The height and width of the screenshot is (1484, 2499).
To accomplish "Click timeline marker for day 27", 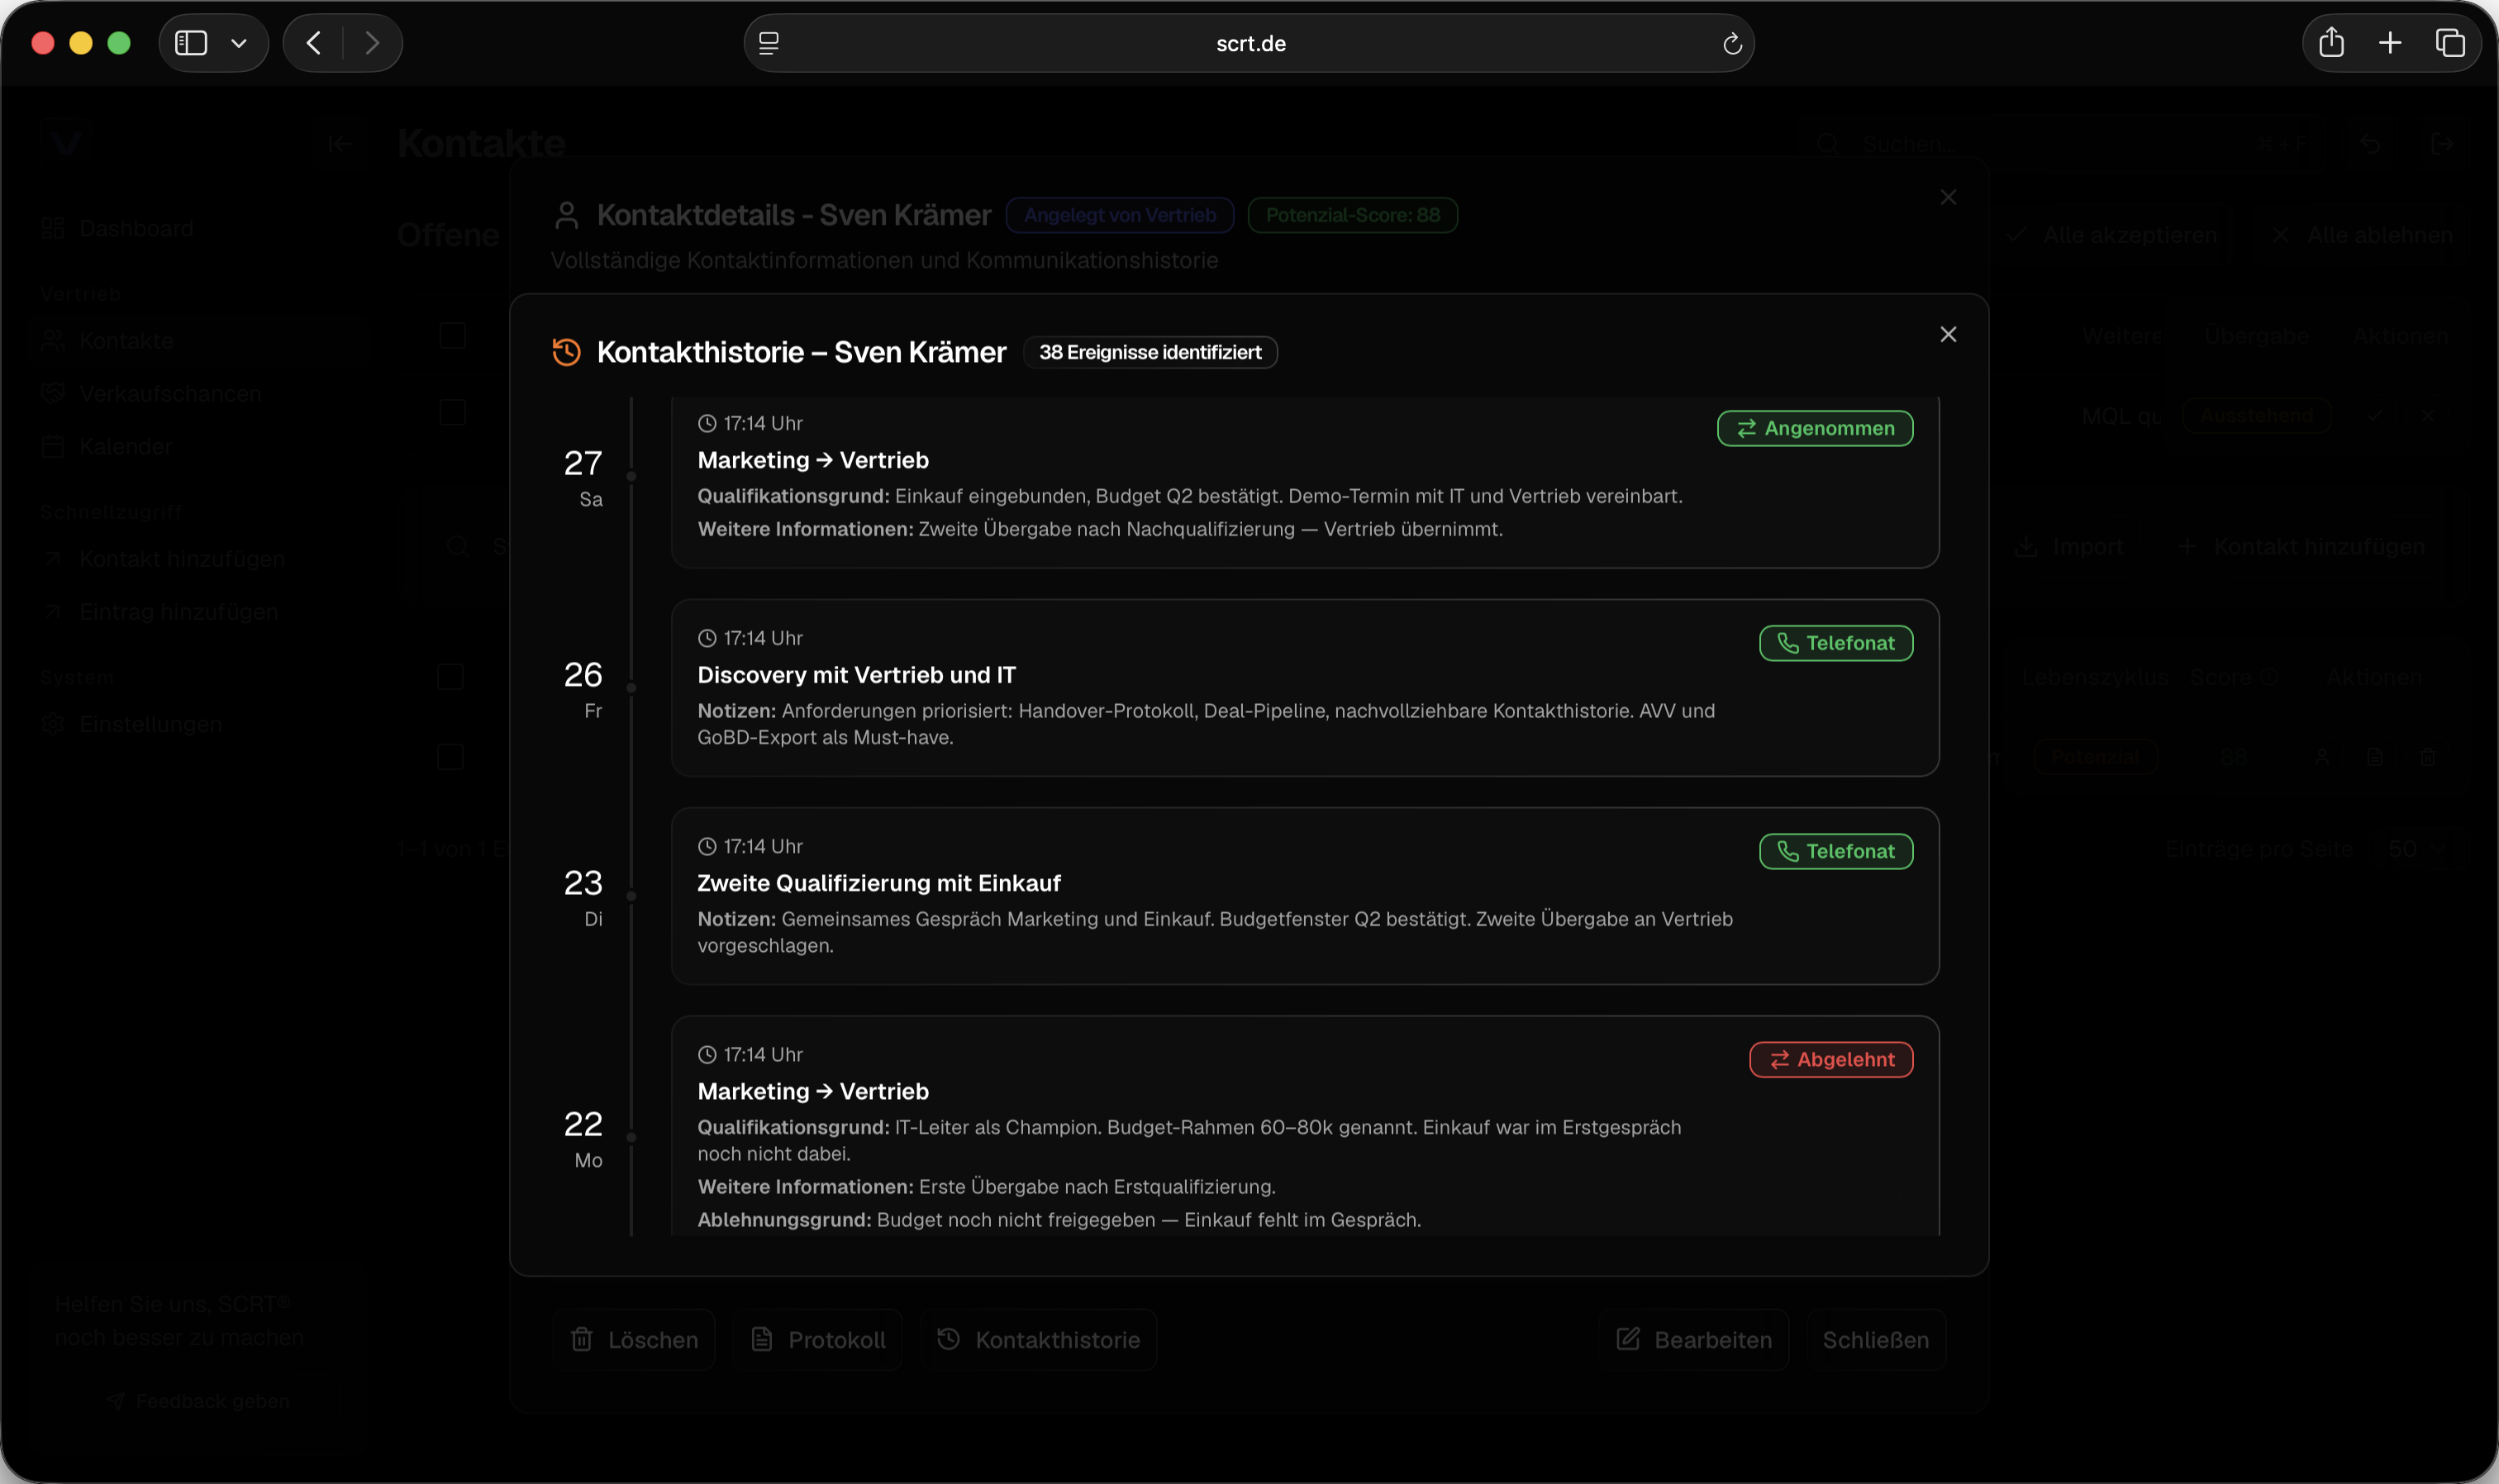I will [x=631, y=476].
